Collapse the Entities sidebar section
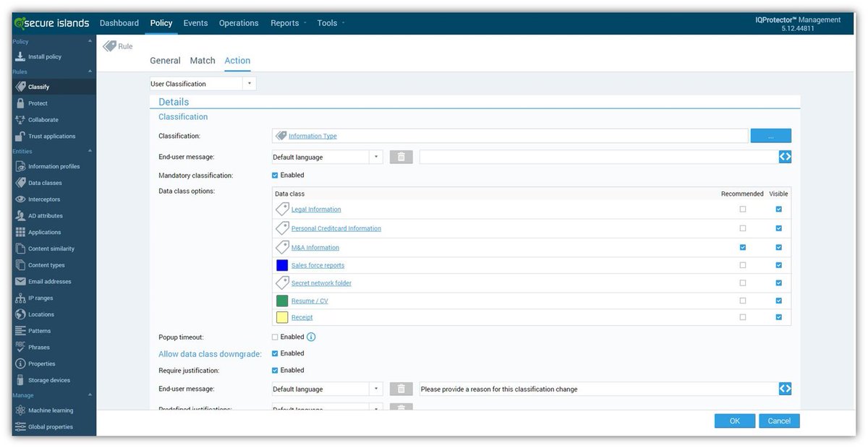Image resolution: width=868 pixels, height=448 pixels. click(90, 152)
